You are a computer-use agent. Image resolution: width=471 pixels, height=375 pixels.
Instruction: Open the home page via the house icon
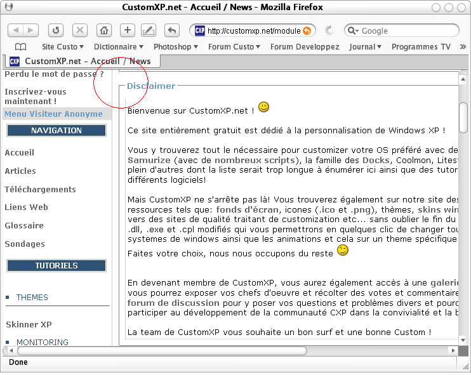point(104,30)
